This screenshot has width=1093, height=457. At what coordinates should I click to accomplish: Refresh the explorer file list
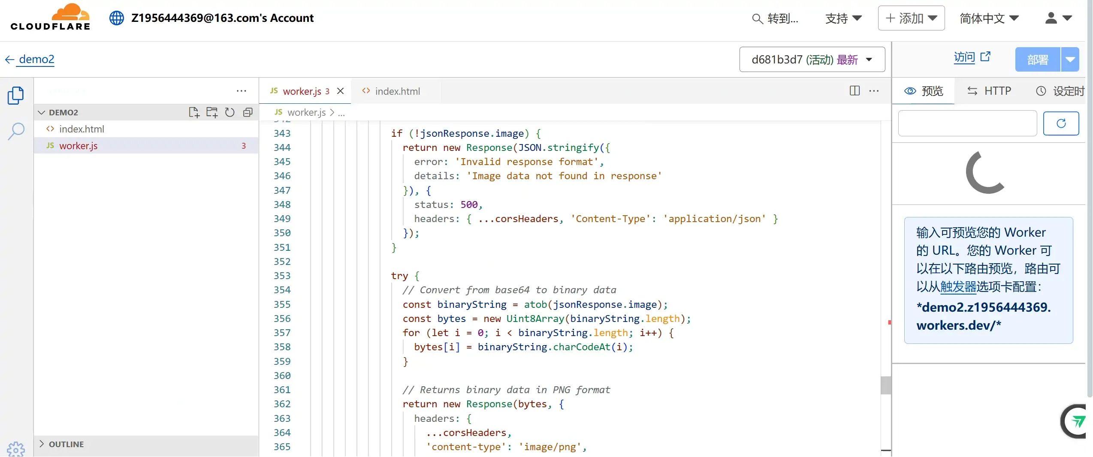click(230, 112)
